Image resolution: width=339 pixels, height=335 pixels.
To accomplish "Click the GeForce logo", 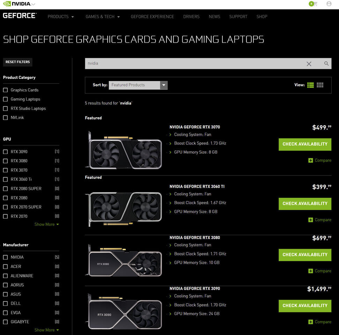I will 20,16.
